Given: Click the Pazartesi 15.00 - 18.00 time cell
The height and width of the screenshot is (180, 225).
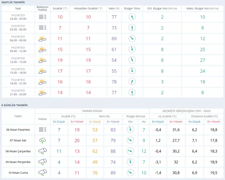Looking at the screenshot, I should pyautogui.click(x=18, y=71).
